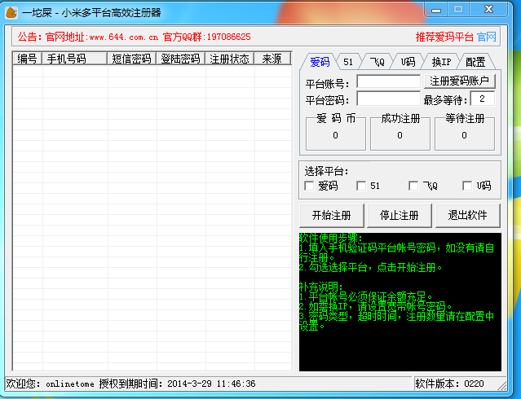This screenshot has width=521, height=399.
Task: Focus the 平台密码 input field
Action: point(387,99)
